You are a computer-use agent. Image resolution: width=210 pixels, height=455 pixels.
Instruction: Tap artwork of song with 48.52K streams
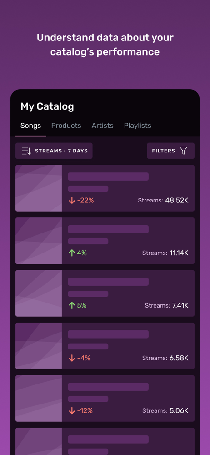click(x=39, y=188)
